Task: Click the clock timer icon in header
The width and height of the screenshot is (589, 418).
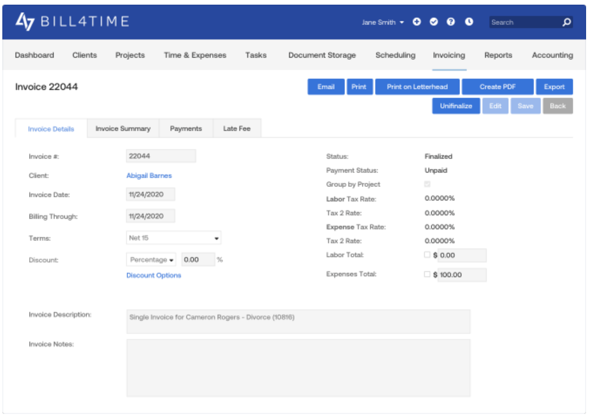Action: point(469,22)
